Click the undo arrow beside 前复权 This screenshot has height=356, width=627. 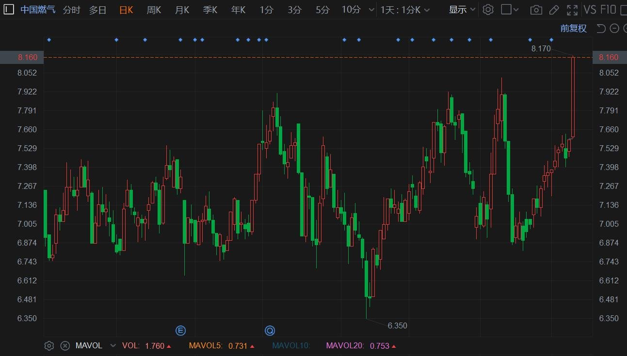[x=601, y=28]
